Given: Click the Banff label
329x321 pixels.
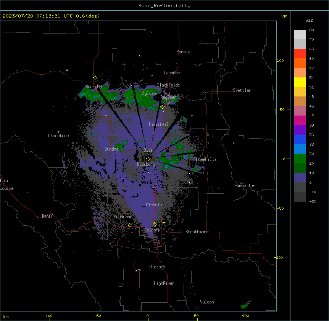Looking at the screenshot, I should pos(47,216).
